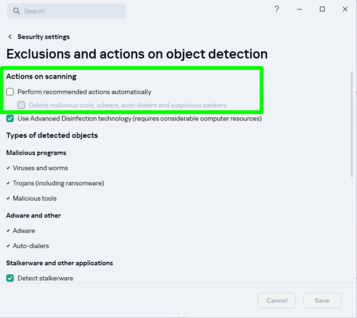This screenshot has height=318, width=357.
Task: Toggle the Delete malicious tools checkbox
Action: (21, 105)
